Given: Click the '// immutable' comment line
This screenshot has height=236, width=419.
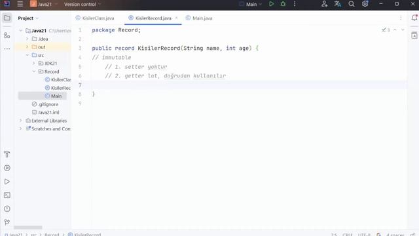Looking at the screenshot, I should pyautogui.click(x=111, y=58).
